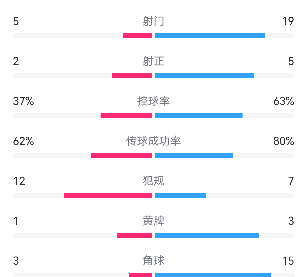
Task: Tap the 控球率 label
Action: pyautogui.click(x=153, y=101)
